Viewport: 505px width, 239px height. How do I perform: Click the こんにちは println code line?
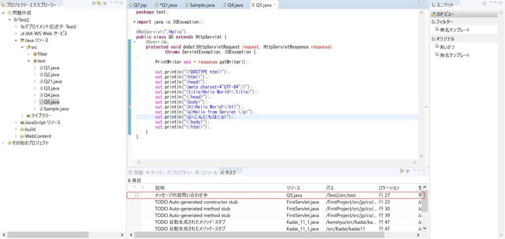click(194, 117)
